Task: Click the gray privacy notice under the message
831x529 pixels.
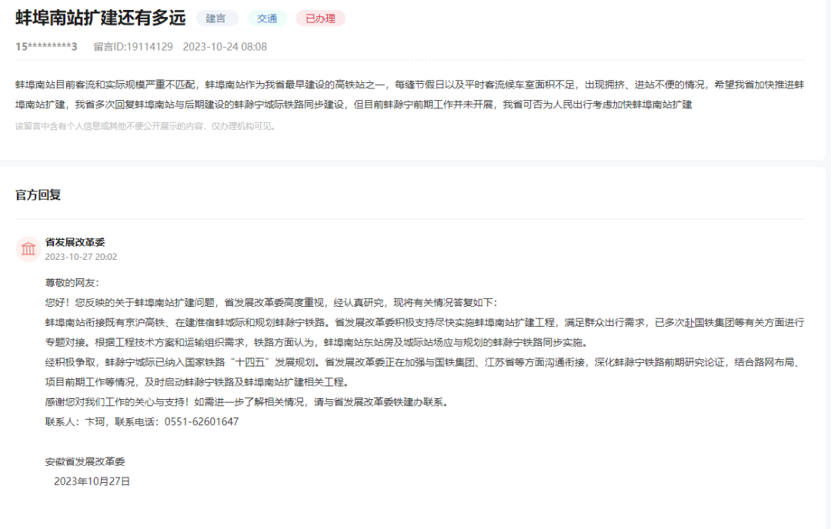Action: (145, 126)
